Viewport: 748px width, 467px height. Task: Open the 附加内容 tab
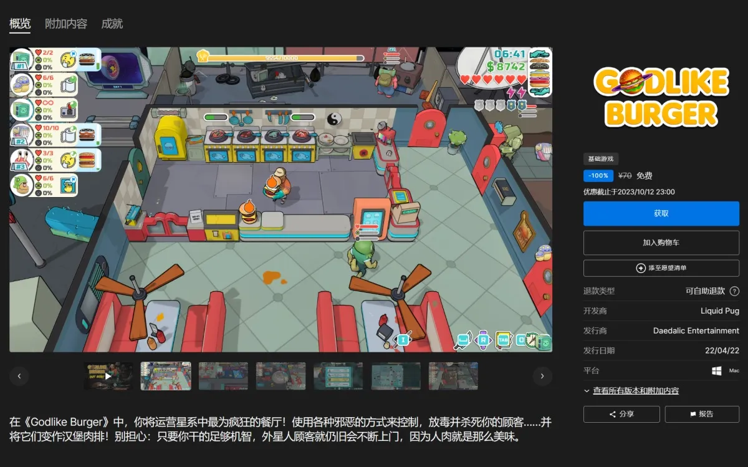pos(66,24)
